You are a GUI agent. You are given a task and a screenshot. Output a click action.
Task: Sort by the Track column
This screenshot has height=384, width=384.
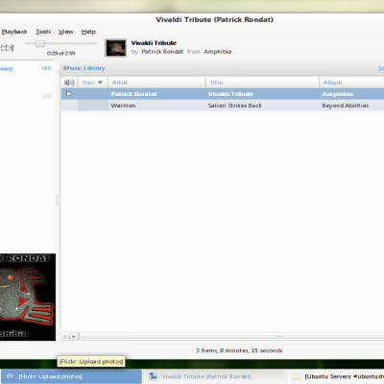(x=92, y=83)
